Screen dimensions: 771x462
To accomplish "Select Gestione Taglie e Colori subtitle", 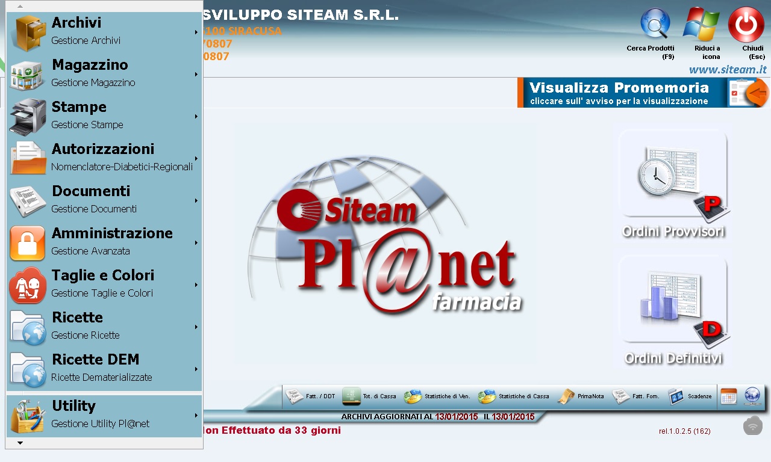I will click(102, 293).
